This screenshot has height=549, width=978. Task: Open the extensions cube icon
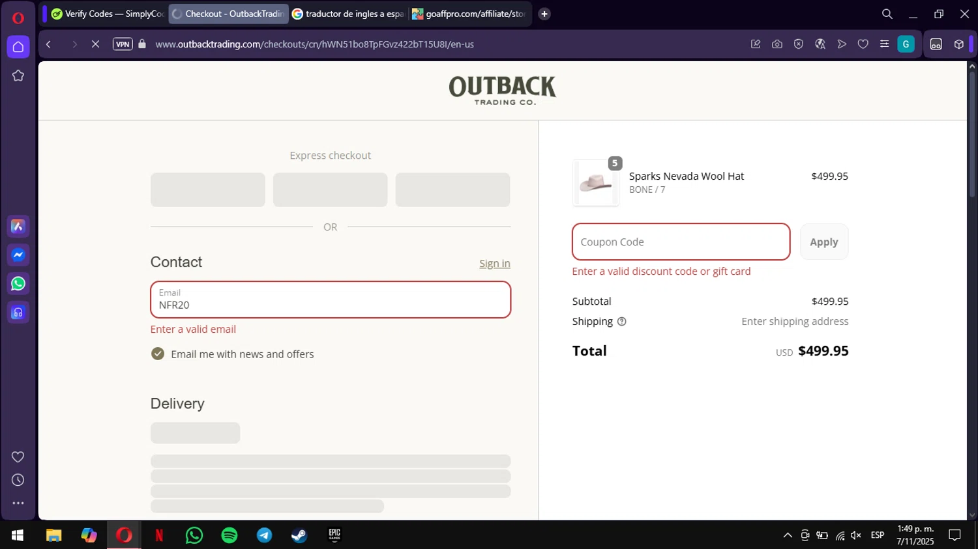point(959,44)
